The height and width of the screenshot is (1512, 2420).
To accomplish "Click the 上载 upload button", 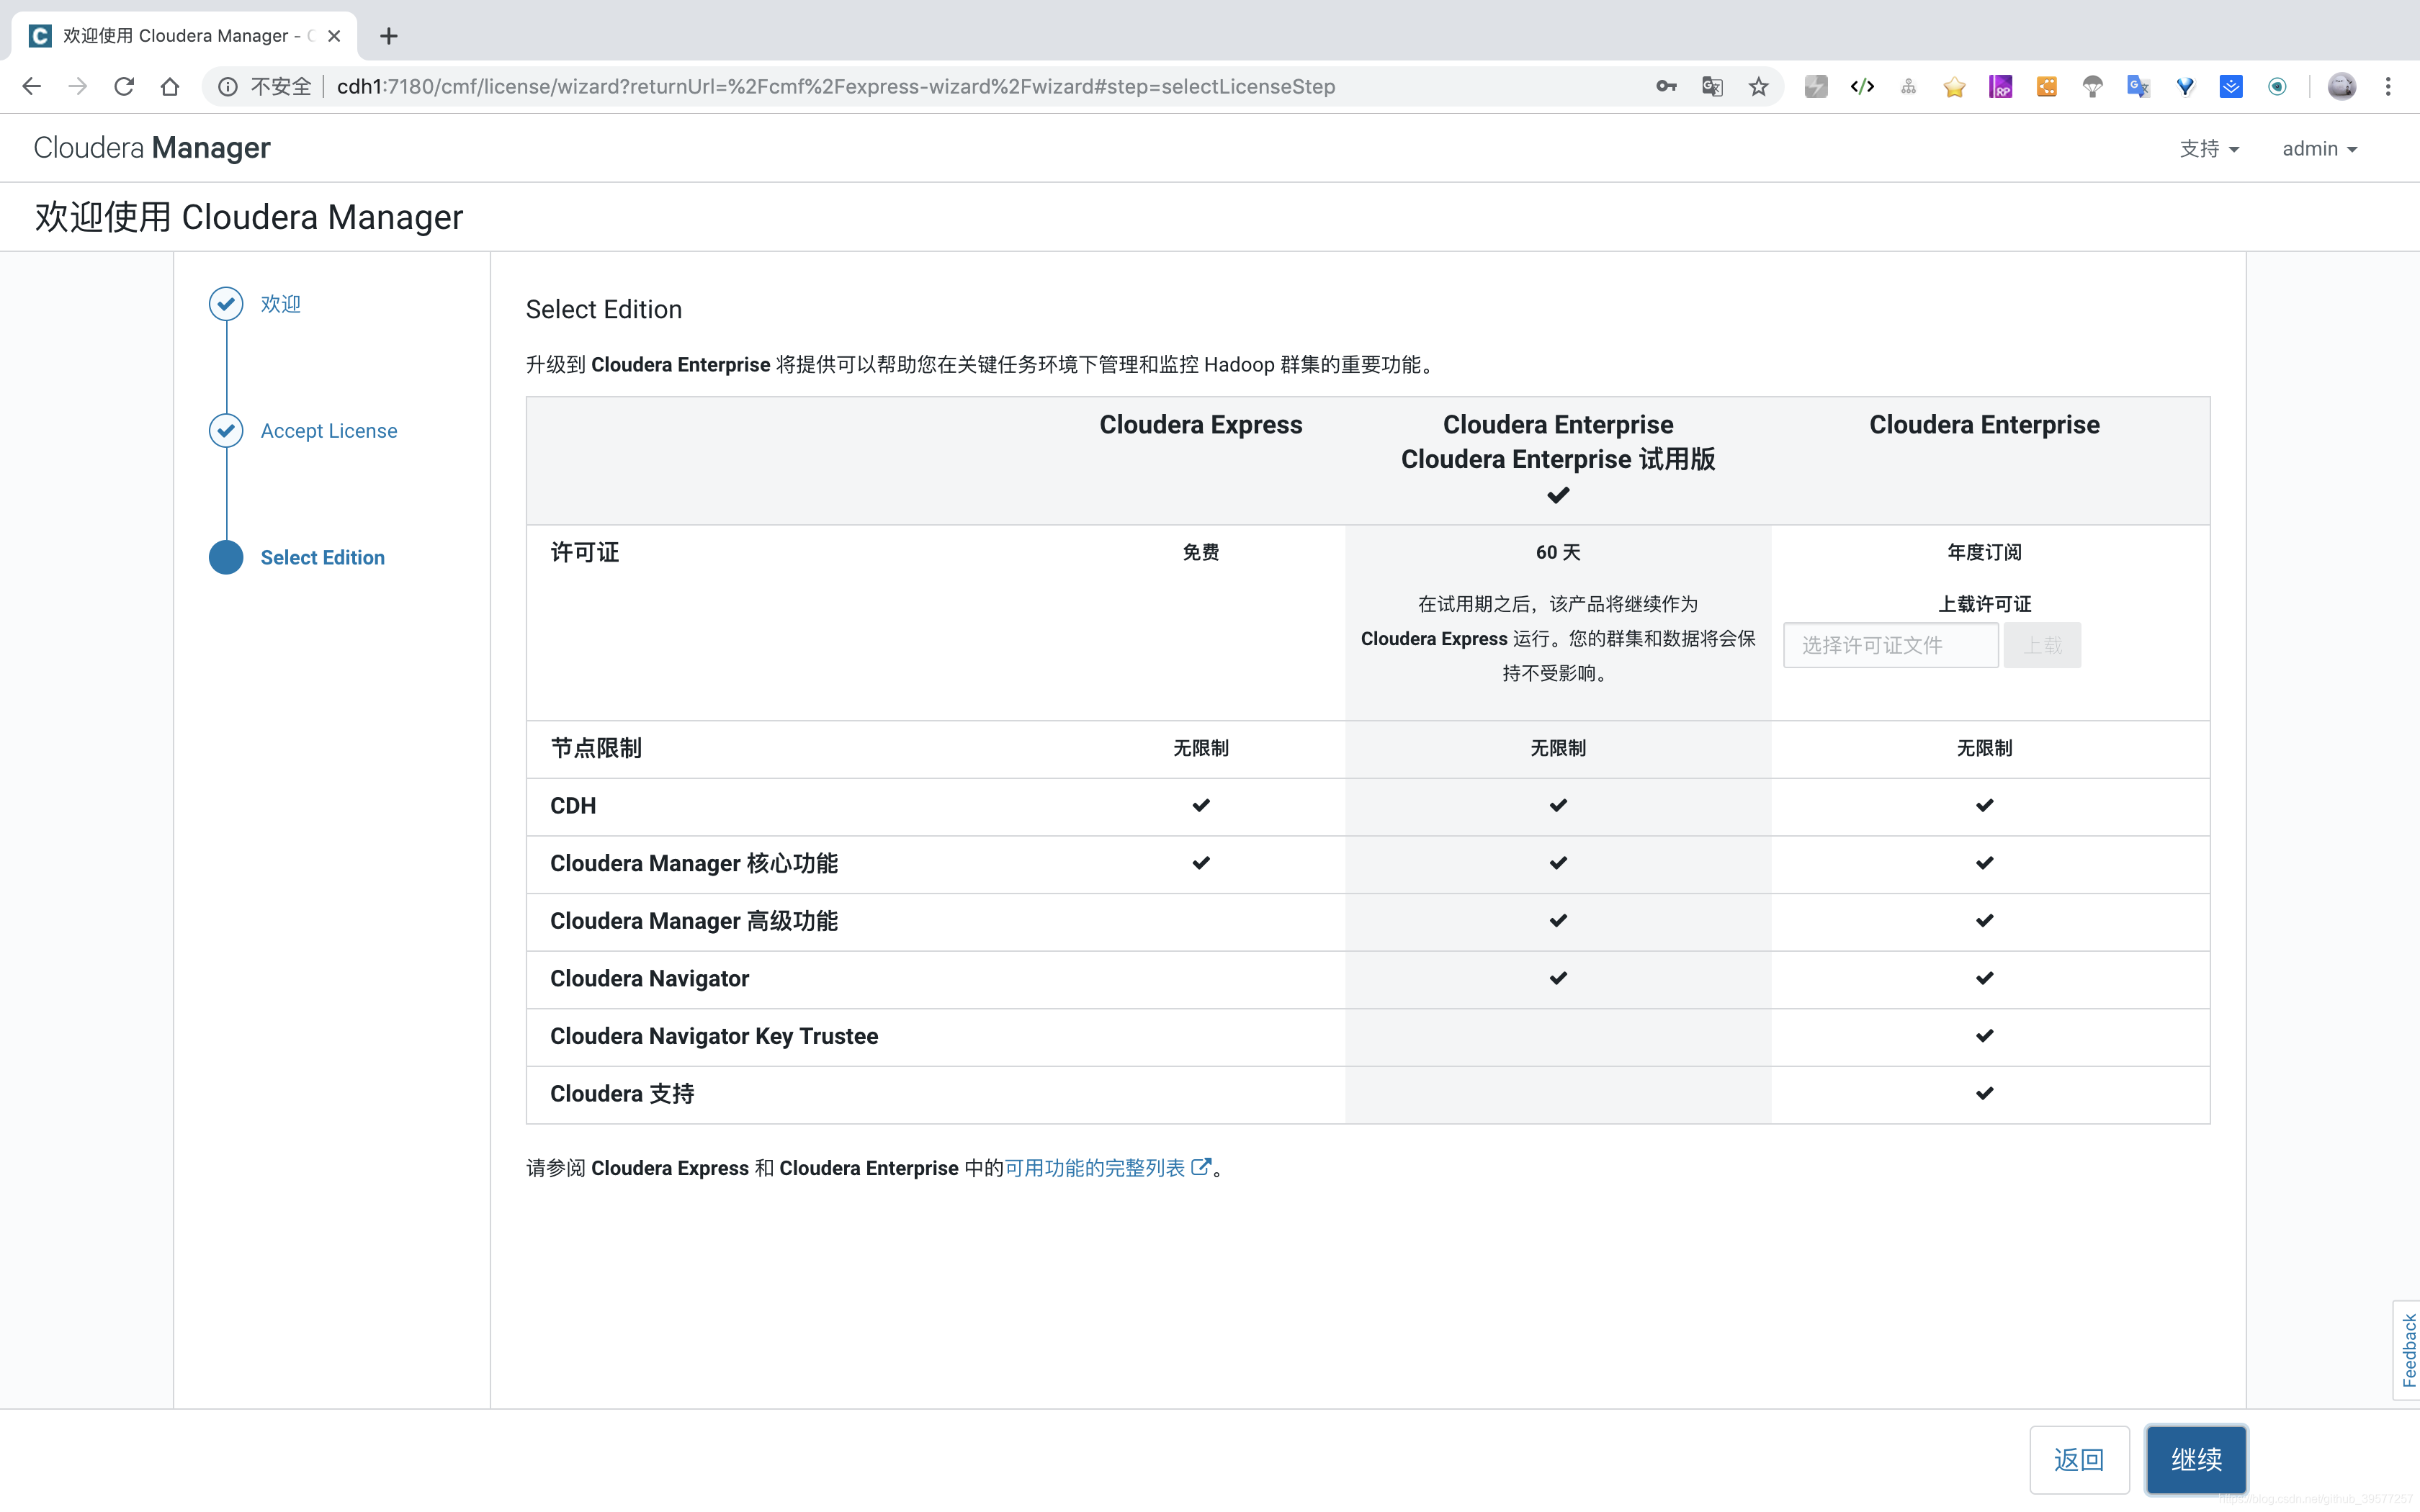I will [x=2042, y=645].
